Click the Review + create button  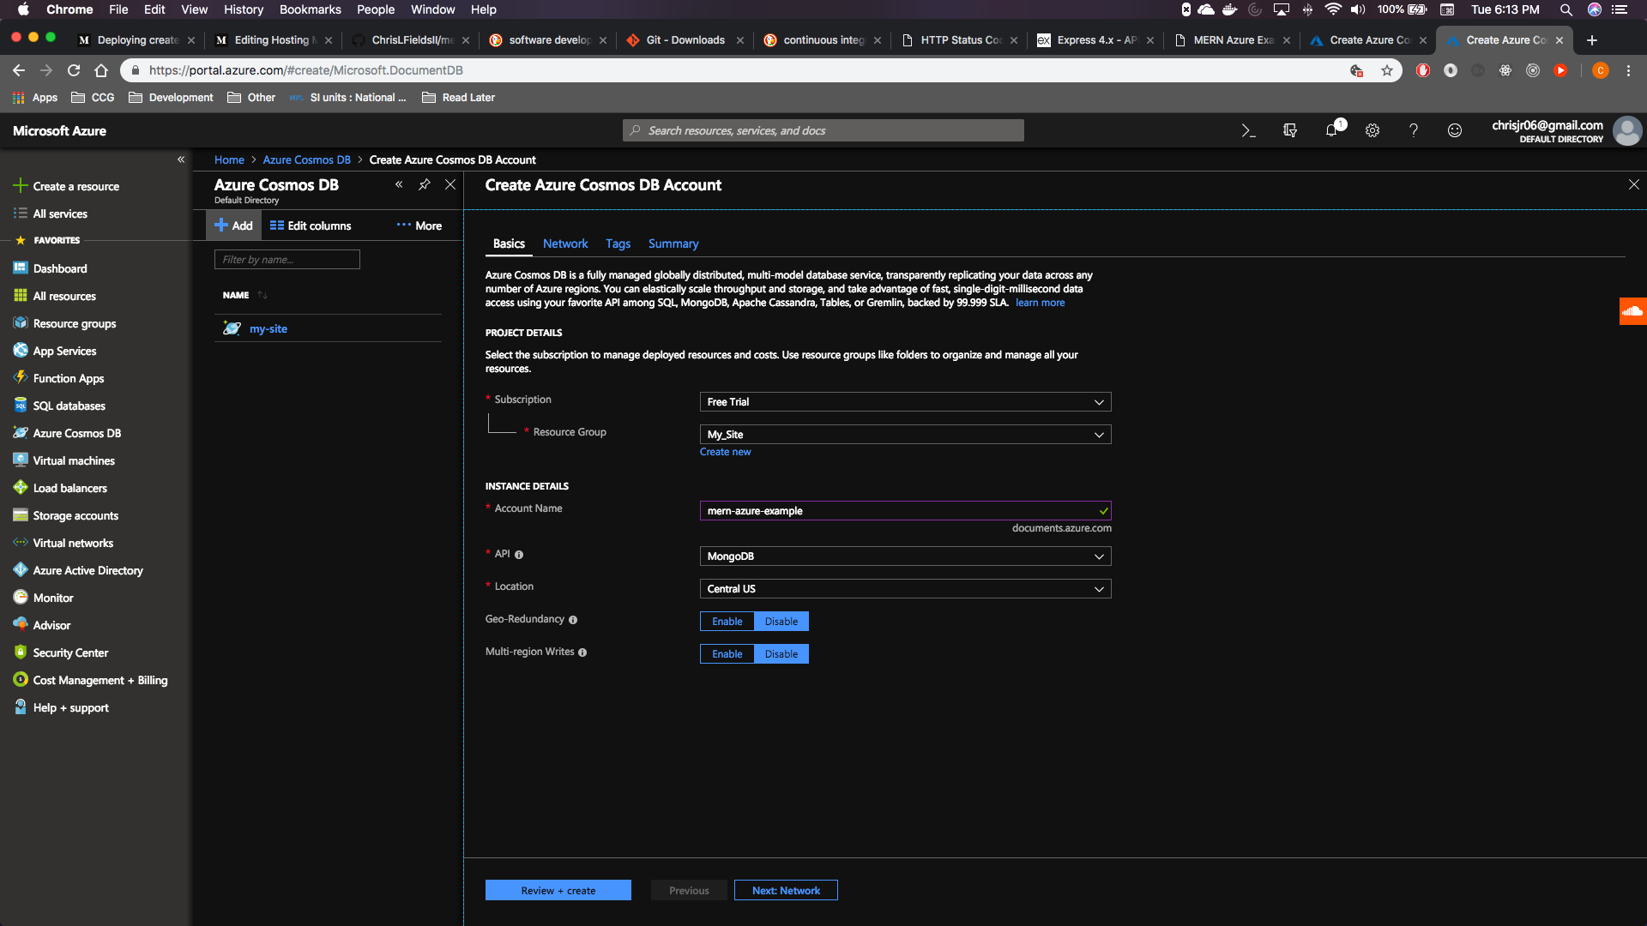(558, 890)
